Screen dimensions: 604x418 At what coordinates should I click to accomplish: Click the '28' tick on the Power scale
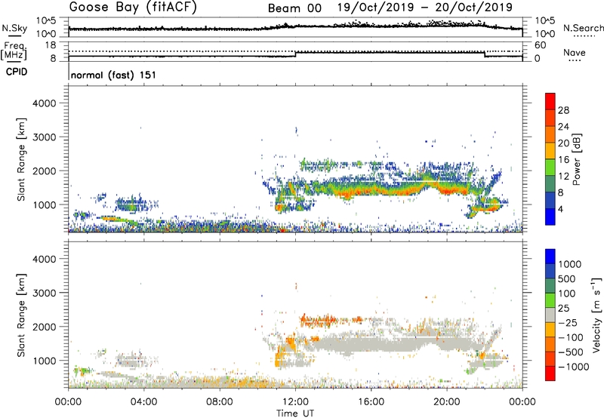(563, 110)
